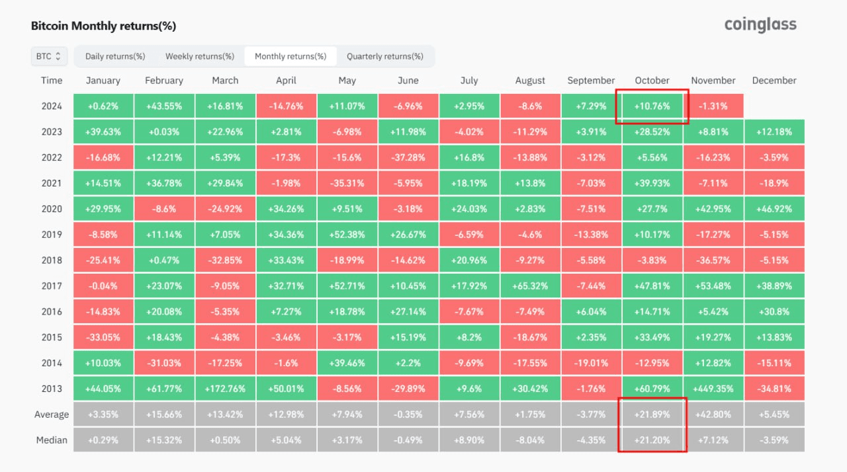Click the October Median +21.20% cell
The image size is (847, 472).
tap(652, 440)
